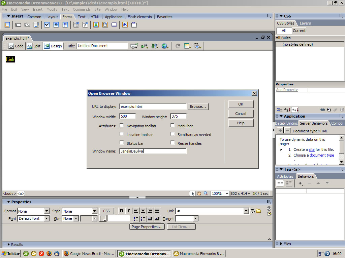
Task: Open the Modify menu
Action: pos(52,9)
